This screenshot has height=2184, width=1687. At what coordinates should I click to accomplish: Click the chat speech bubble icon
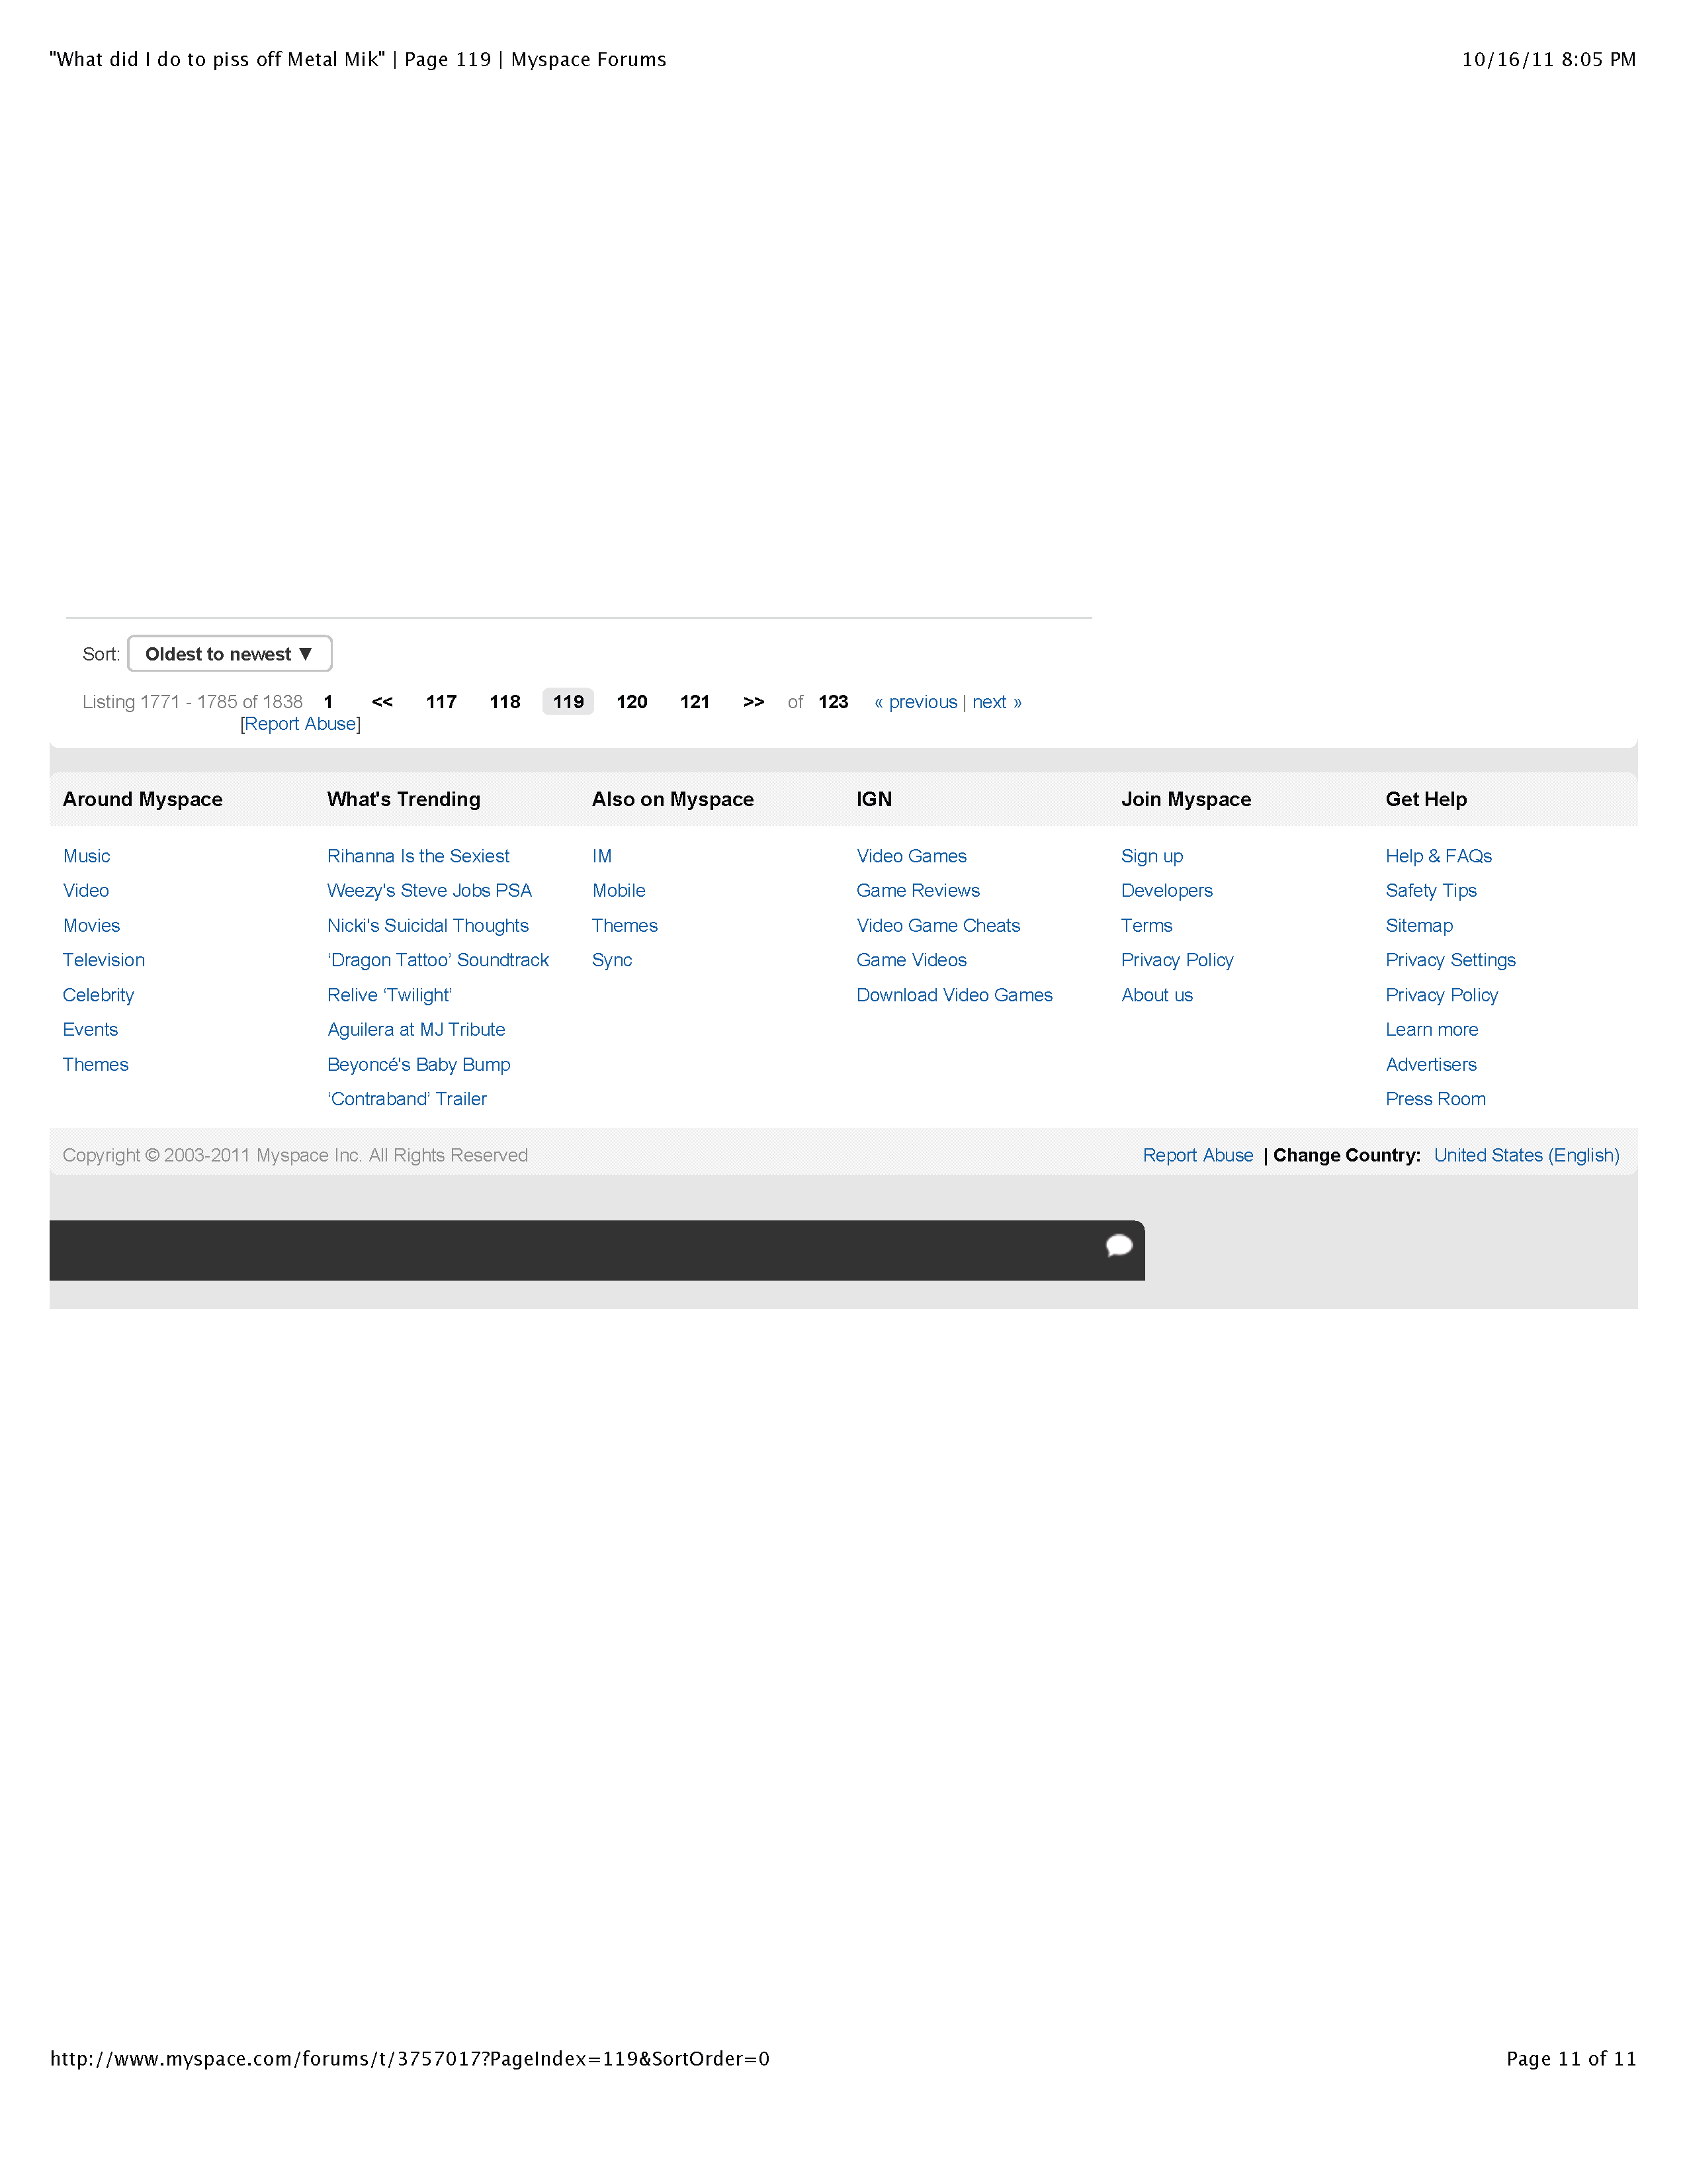pos(1118,1245)
